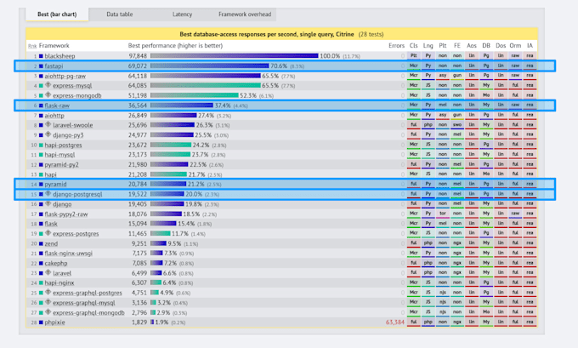Click the phpixie framework link
578x348 pixels.
pyautogui.click(x=58, y=322)
